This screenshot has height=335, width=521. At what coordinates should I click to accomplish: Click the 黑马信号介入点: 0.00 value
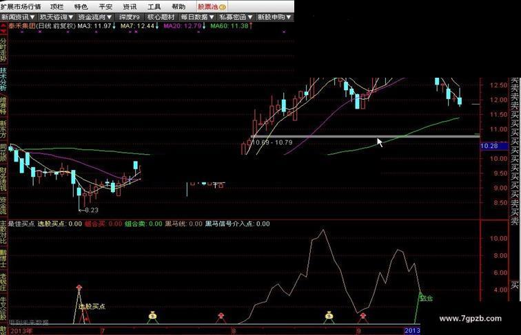click(237, 224)
